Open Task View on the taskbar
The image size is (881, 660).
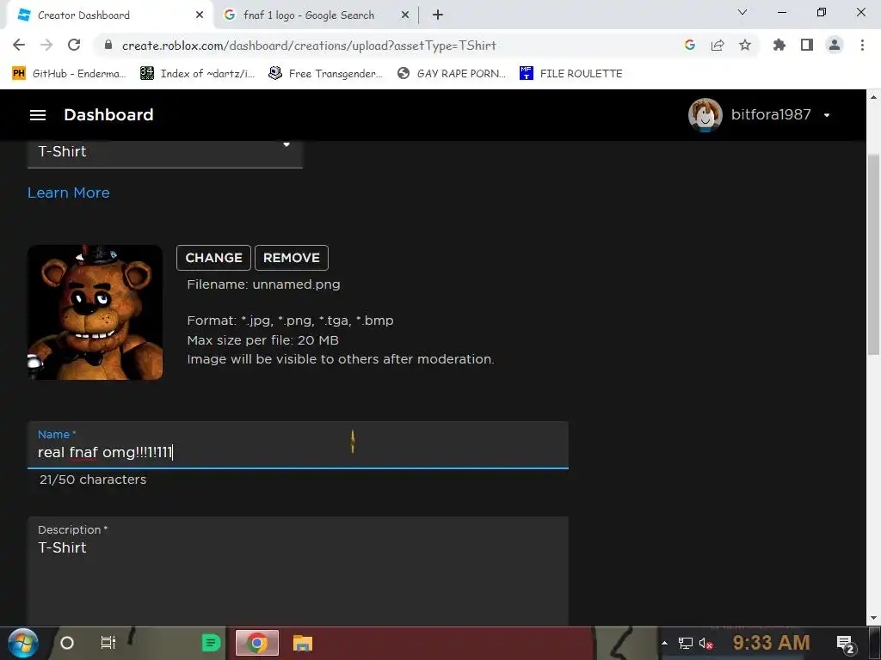pos(108,643)
